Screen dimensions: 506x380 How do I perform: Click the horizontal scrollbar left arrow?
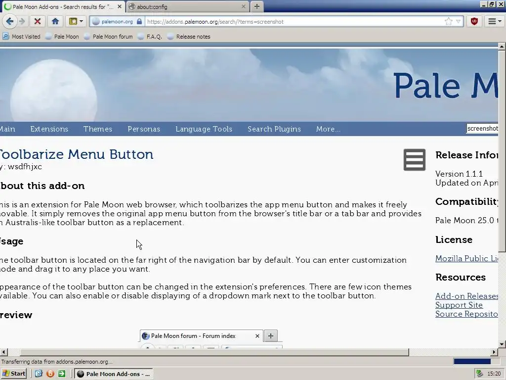(x=3, y=352)
